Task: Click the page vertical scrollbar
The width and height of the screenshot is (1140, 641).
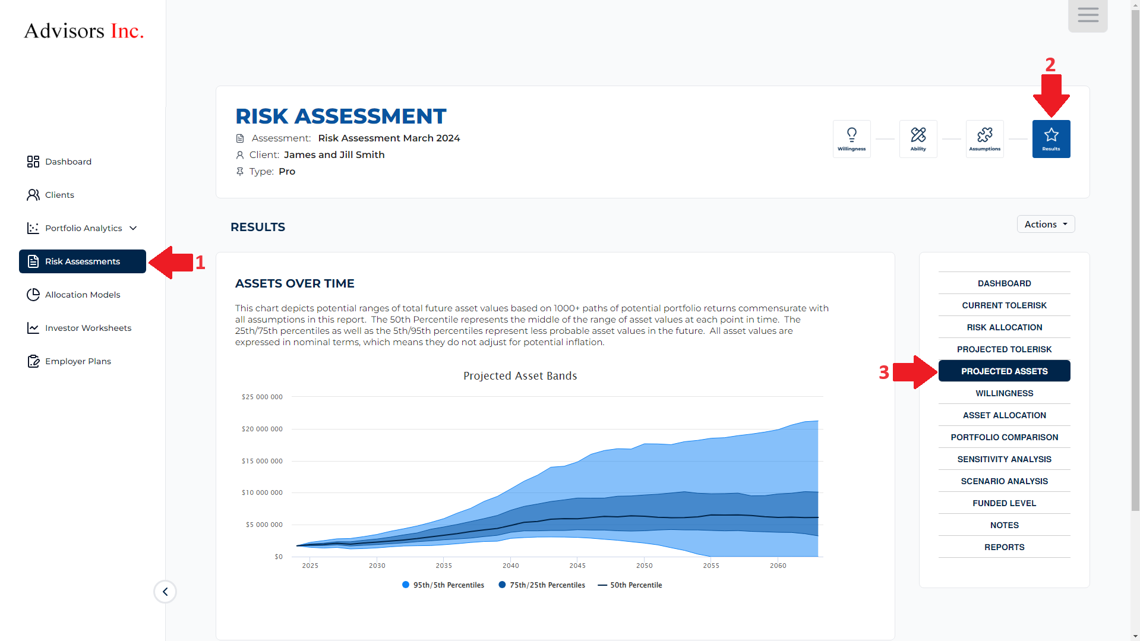Action: [x=1135, y=255]
